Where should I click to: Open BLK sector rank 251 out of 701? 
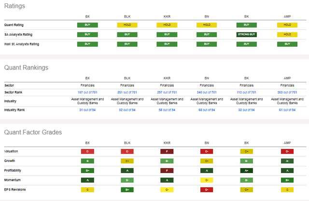point(127,92)
